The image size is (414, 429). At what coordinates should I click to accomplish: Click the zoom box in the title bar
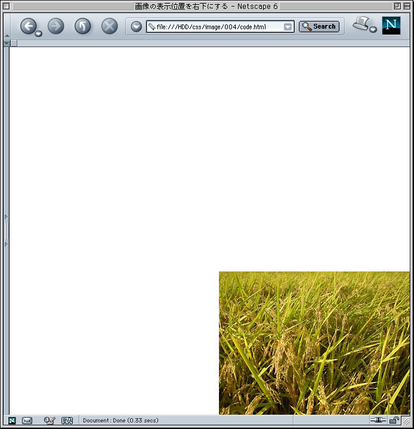coord(397,6)
